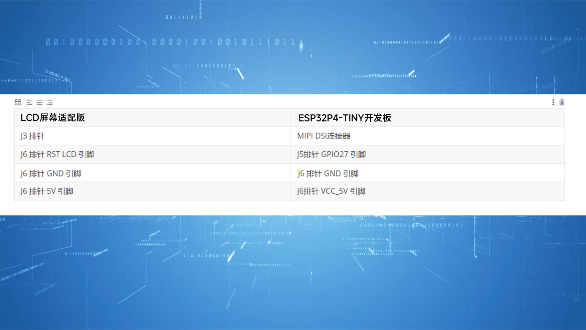This screenshot has height=330, width=586.
Task: Toggle right alignment for the table
Action: (x=49, y=102)
